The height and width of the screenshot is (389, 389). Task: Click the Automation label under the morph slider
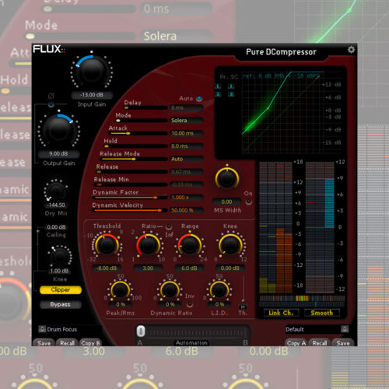[x=191, y=342]
